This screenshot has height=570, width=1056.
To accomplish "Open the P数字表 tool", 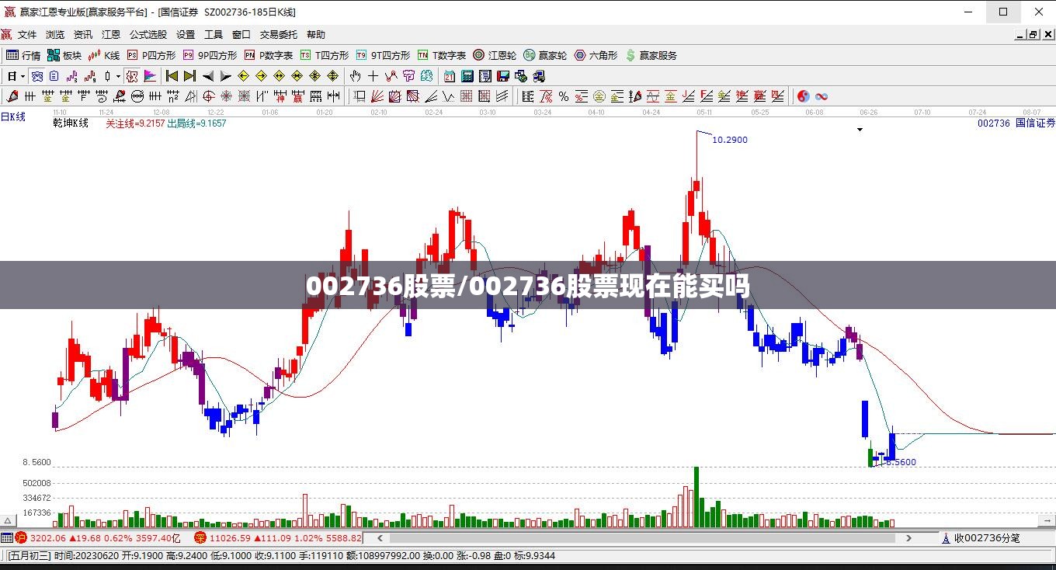I will tap(269, 55).
